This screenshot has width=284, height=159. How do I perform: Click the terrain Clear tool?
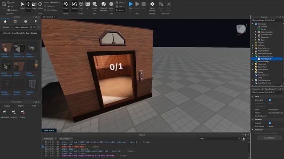(23, 114)
